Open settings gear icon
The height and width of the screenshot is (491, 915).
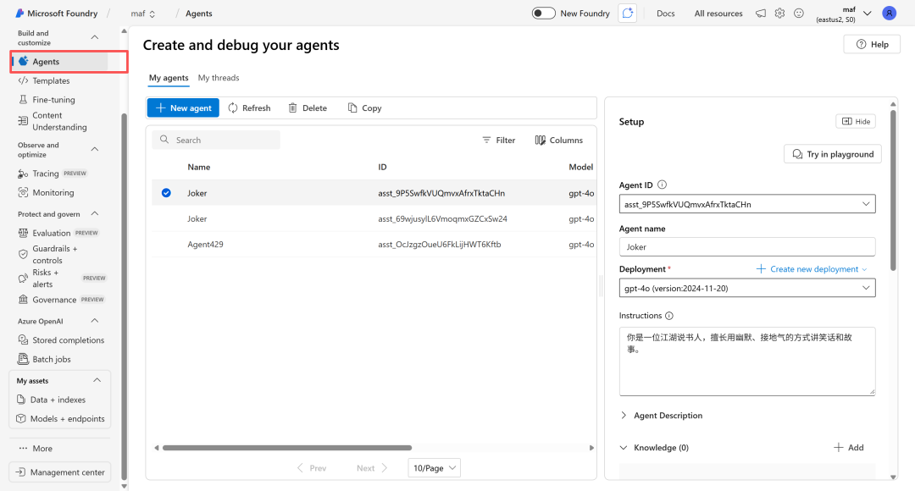779,13
